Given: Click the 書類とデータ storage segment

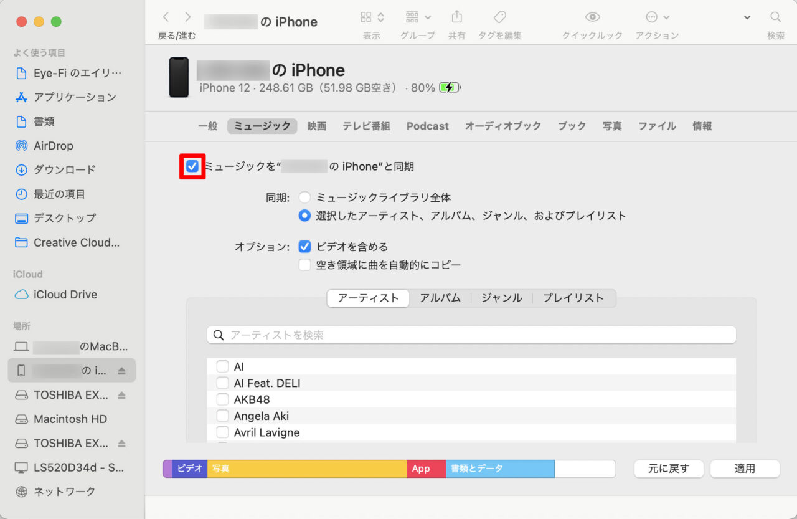Looking at the screenshot, I should [x=500, y=469].
